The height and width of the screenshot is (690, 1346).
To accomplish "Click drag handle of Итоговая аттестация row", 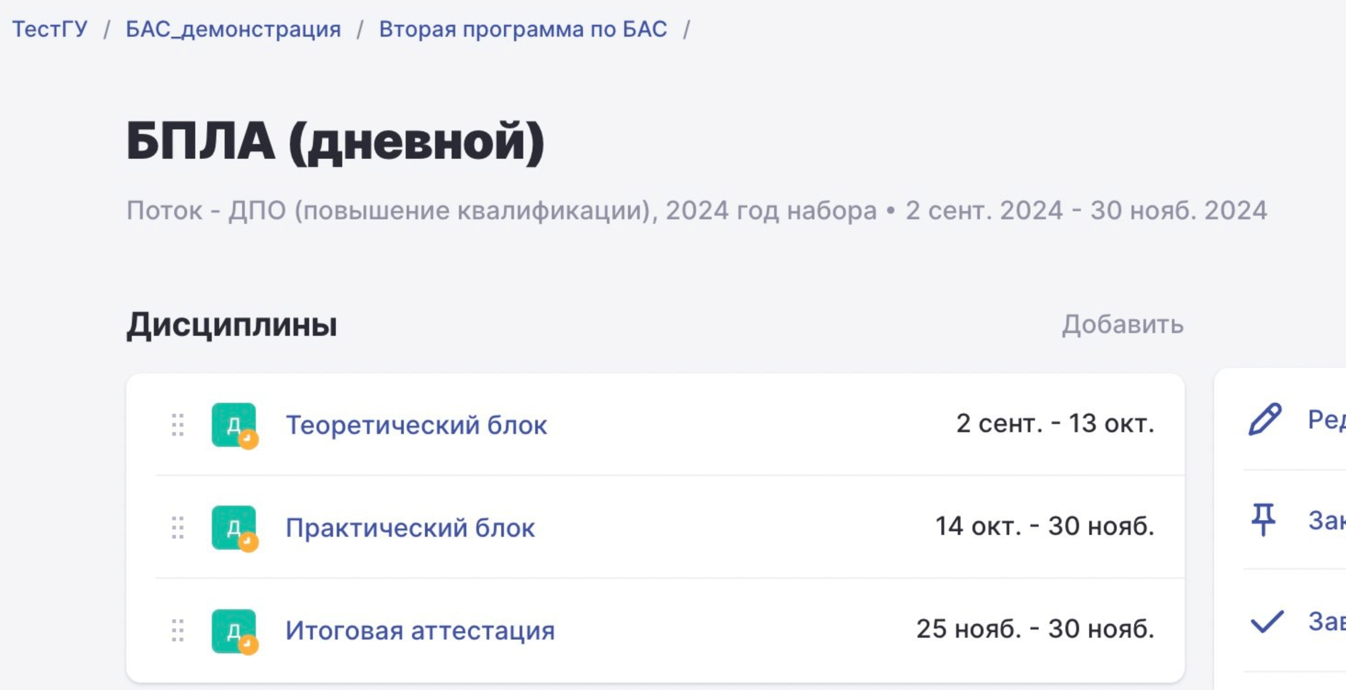I will pyautogui.click(x=178, y=630).
